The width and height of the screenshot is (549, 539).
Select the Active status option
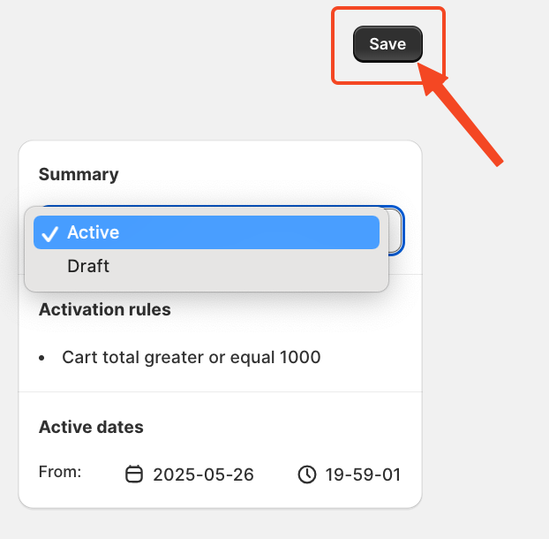click(x=207, y=232)
